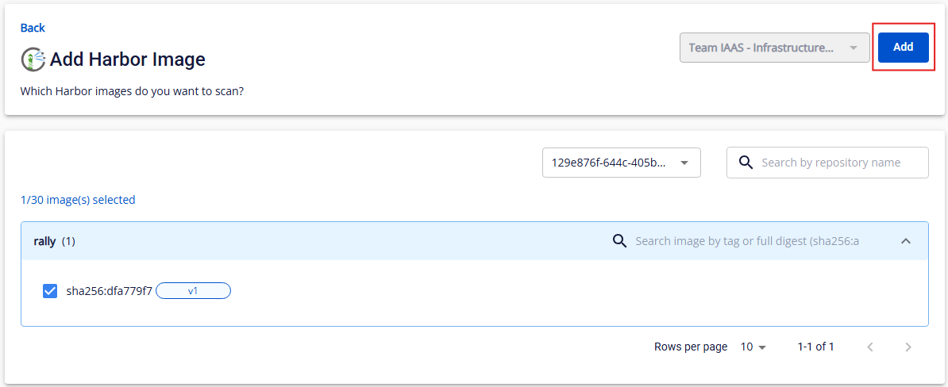Click the 1/30 image(s) selected text
The height and width of the screenshot is (387, 948).
78,200
